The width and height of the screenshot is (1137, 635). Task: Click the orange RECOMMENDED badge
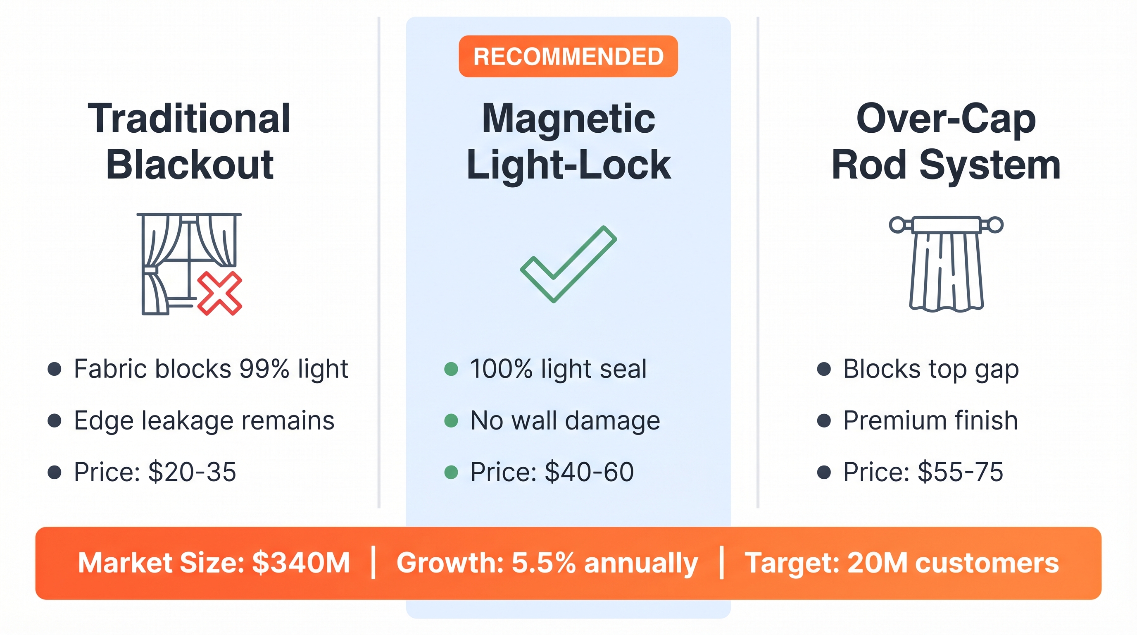click(x=568, y=57)
